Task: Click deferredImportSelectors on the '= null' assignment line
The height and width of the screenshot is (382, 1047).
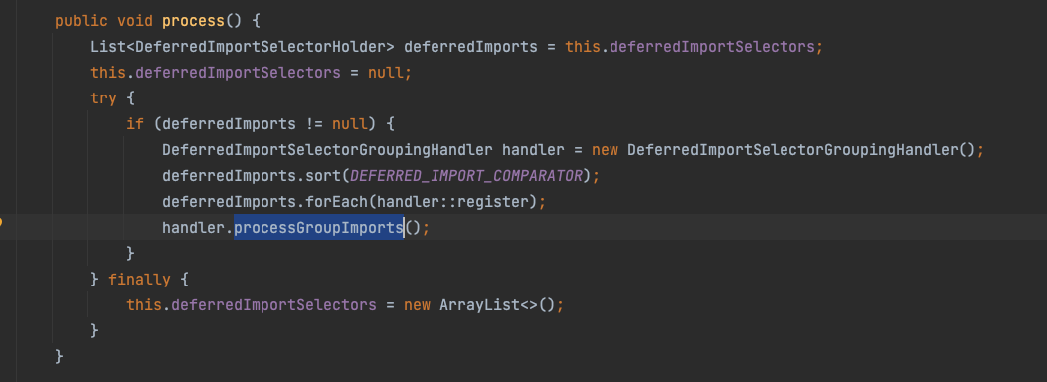Action: (238, 73)
